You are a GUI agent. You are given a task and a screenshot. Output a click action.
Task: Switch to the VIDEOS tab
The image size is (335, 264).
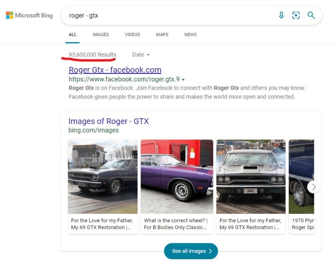(x=133, y=35)
